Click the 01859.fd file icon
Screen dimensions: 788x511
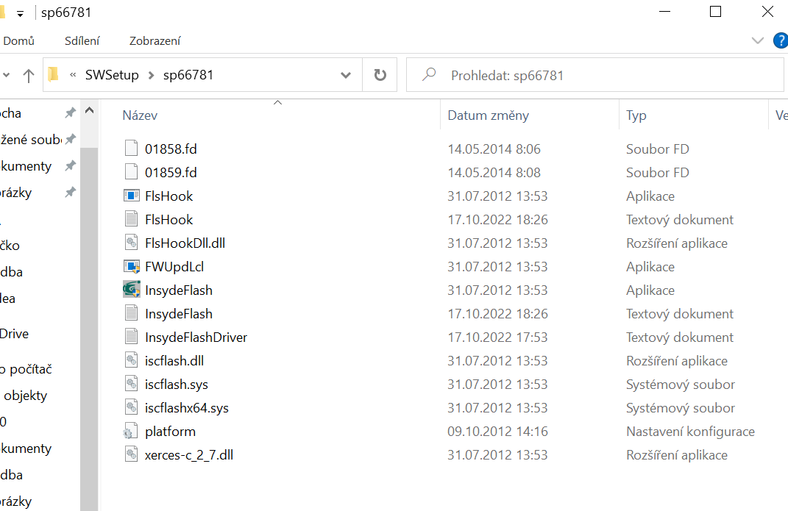click(131, 171)
